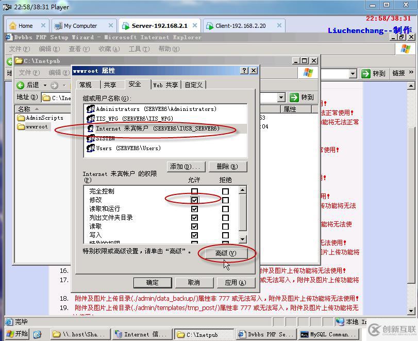418x341 pixels.
Task: Check allow for 完全控制
Action: click(x=195, y=191)
